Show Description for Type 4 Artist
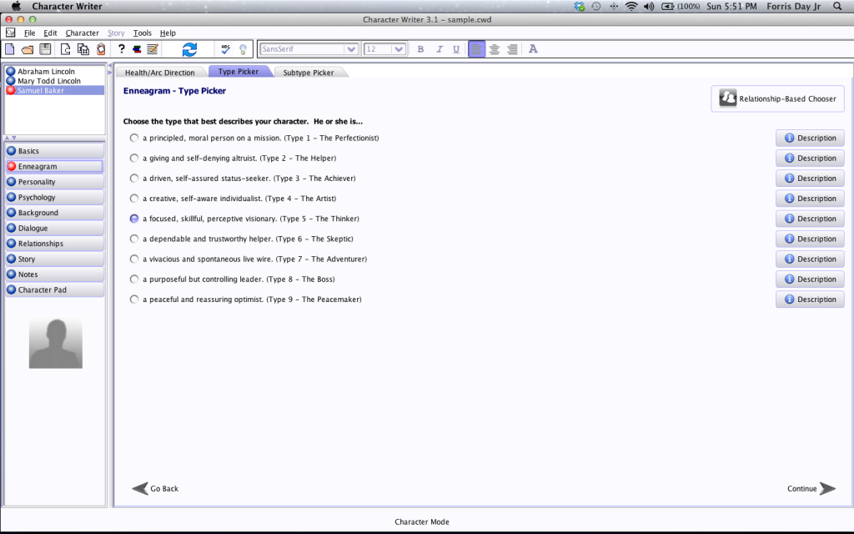Viewport: 854px width, 534px height. coord(810,199)
